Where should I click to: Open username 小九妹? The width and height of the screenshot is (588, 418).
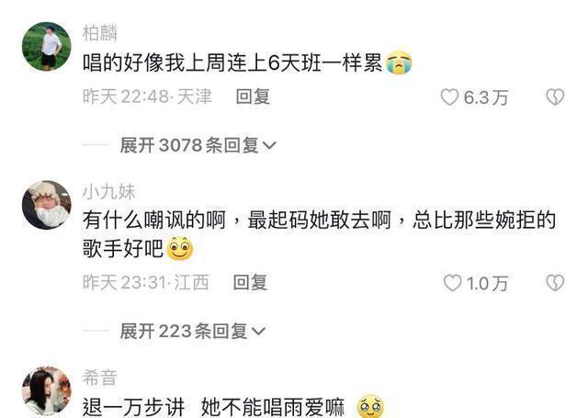[108, 192]
